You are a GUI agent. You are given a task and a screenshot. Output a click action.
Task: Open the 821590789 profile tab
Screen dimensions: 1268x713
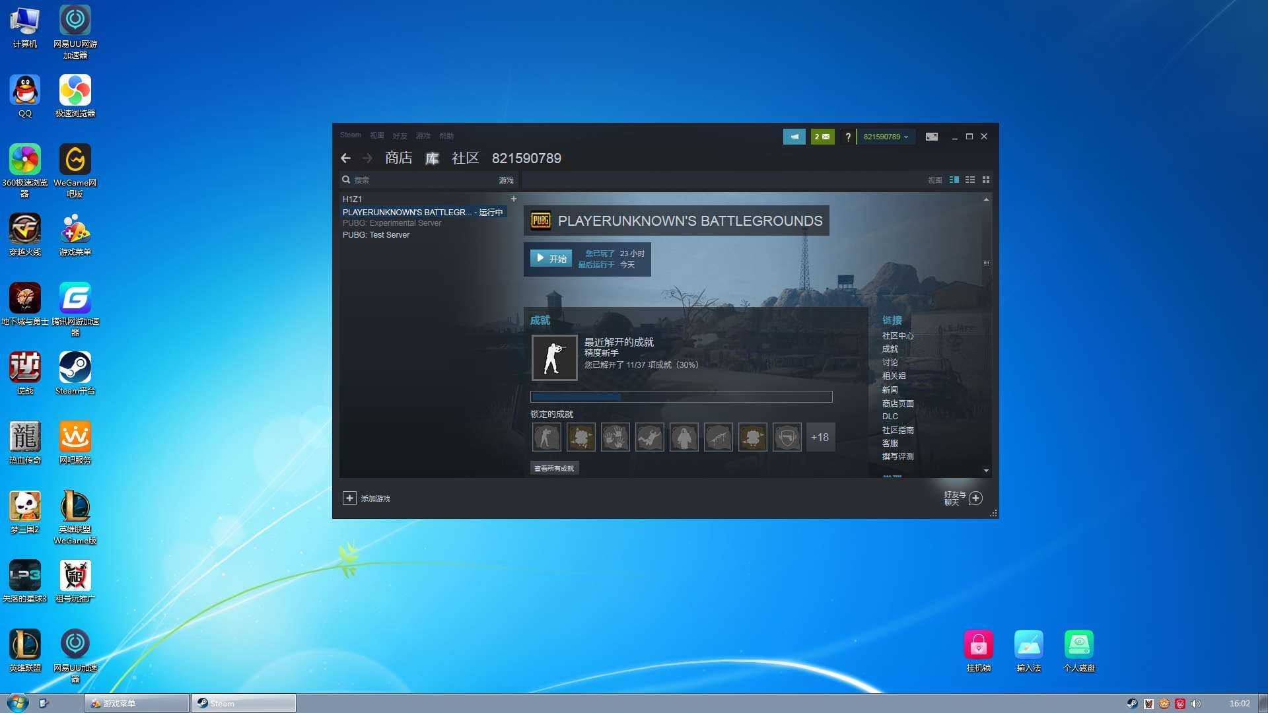[526, 158]
